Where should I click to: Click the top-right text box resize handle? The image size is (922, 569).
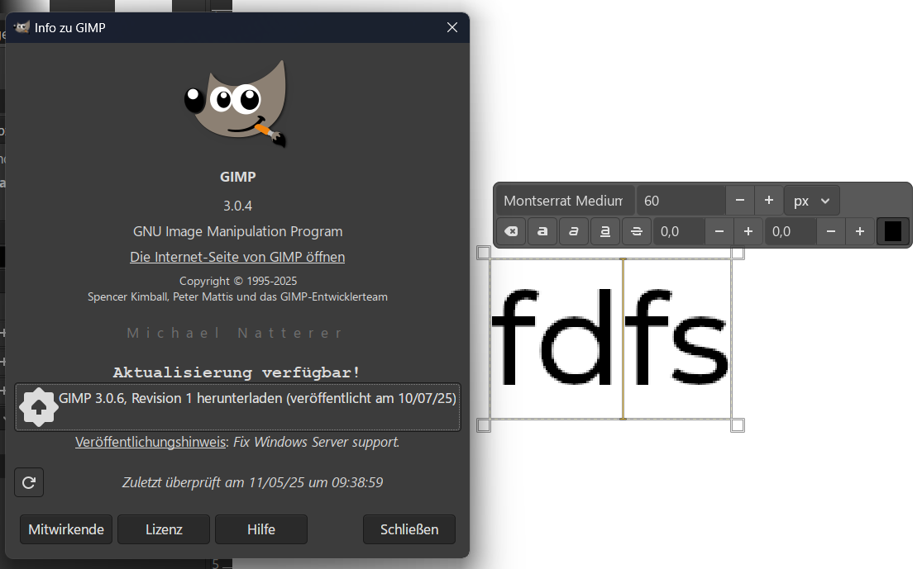pyautogui.click(x=738, y=254)
